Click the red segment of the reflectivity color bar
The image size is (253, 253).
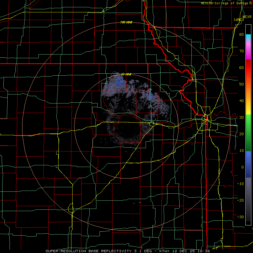coord(248,68)
